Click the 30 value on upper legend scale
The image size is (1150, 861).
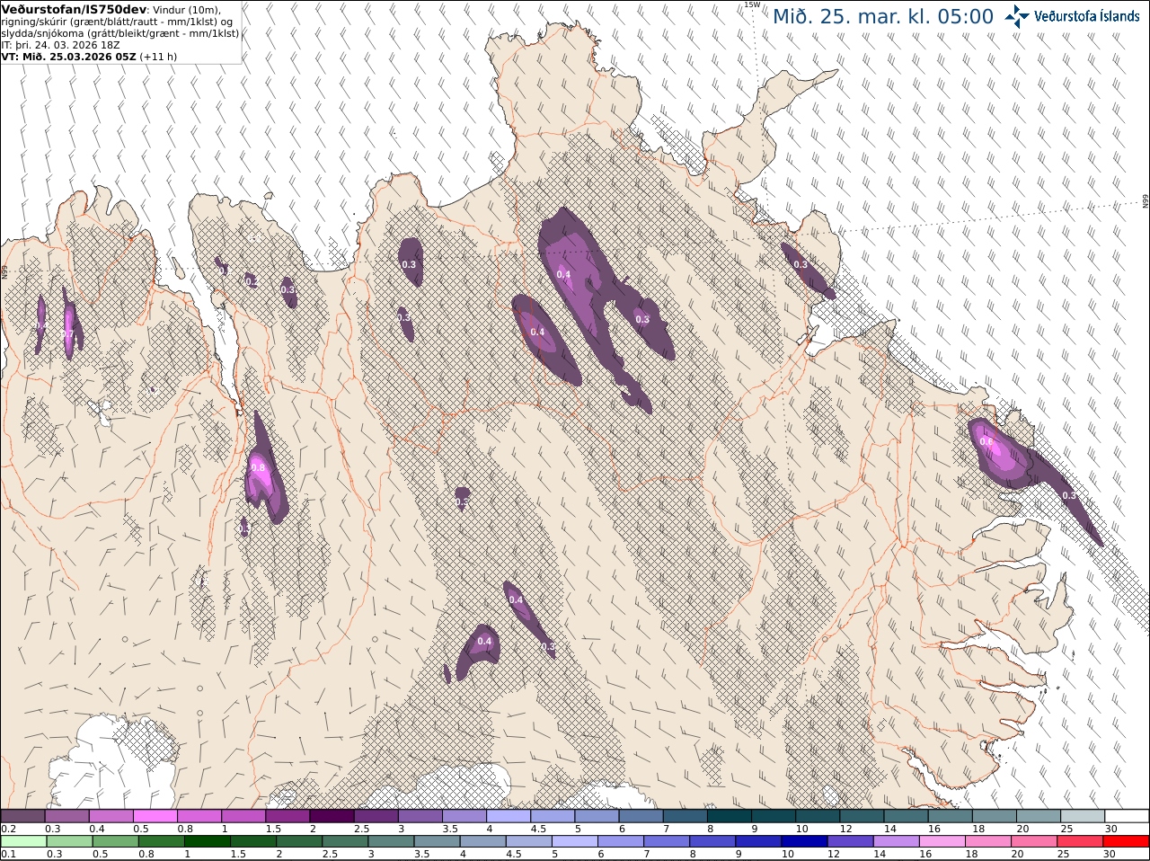pos(1111,829)
